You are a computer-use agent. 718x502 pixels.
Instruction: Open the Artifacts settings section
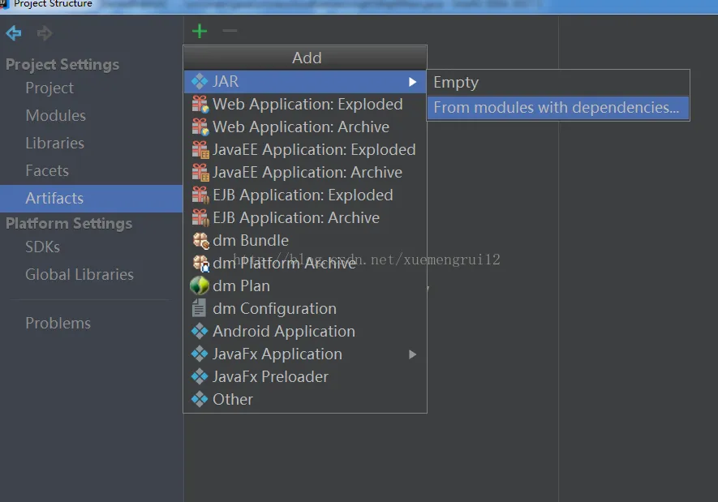tap(54, 199)
